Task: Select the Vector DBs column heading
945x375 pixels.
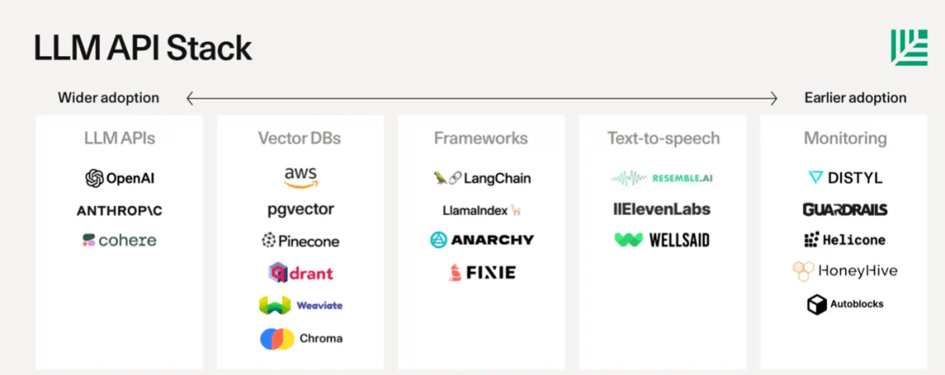Action: click(x=299, y=138)
